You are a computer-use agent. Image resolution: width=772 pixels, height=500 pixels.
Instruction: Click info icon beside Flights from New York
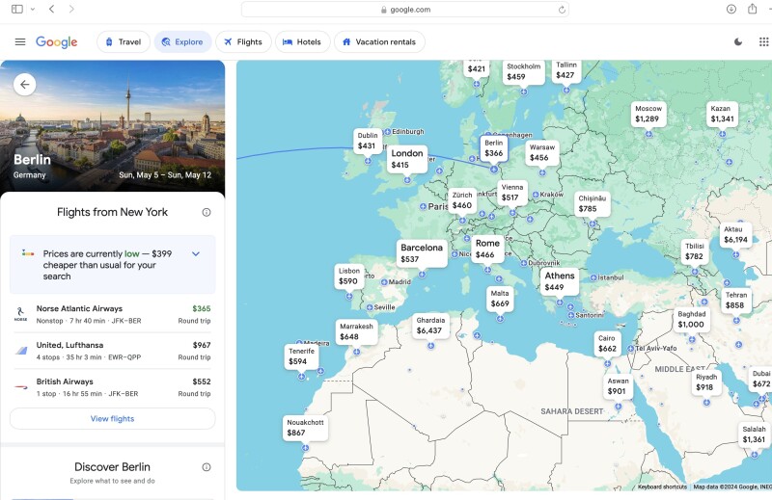pos(207,212)
